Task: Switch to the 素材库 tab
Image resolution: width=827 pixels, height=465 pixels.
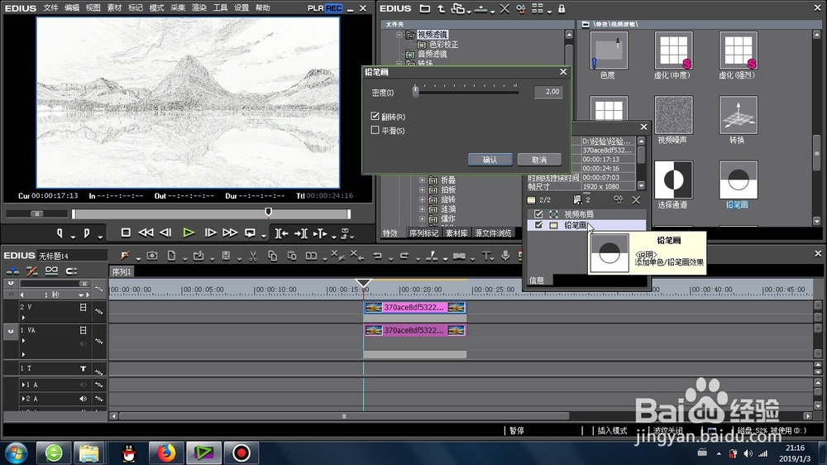Action: coord(457,232)
